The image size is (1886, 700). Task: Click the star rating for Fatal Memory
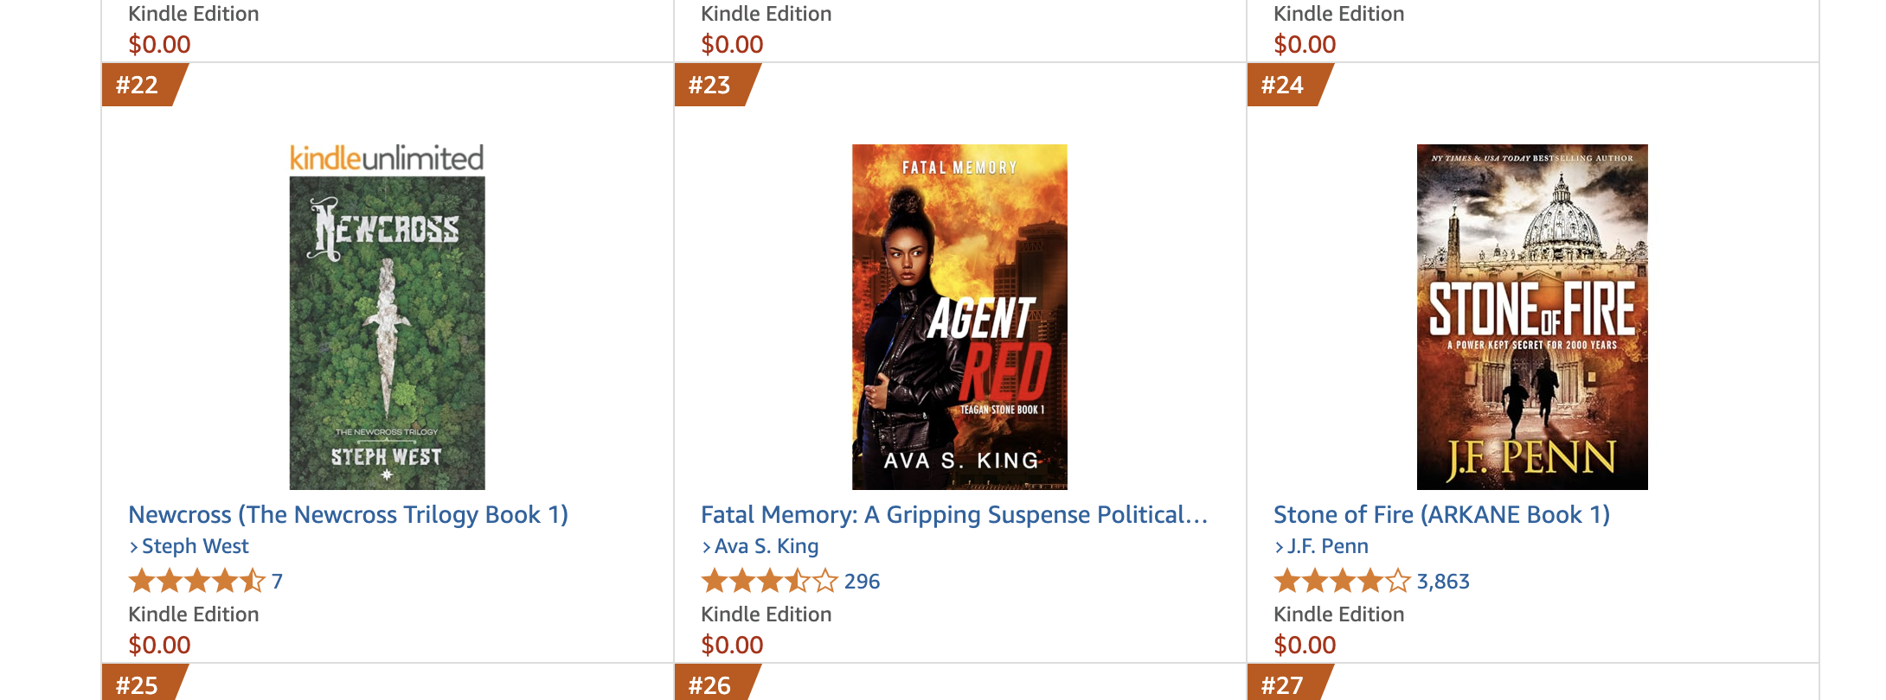[769, 581]
